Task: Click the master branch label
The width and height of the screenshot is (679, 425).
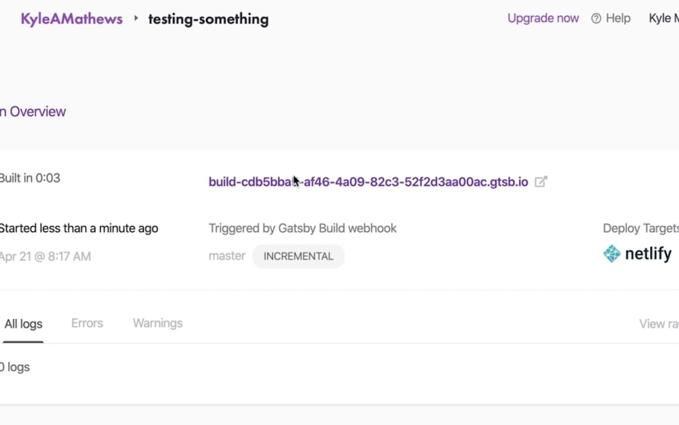Action: [227, 256]
